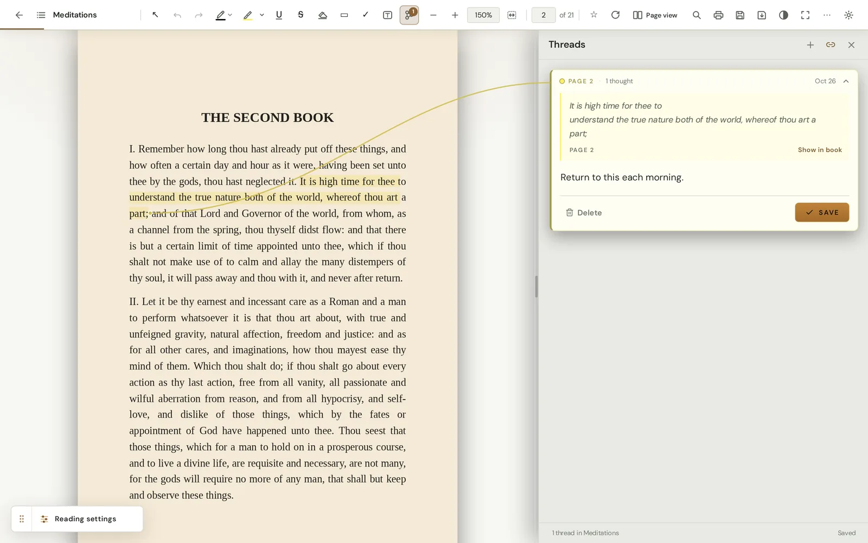Go back with the left arrow

19,15
